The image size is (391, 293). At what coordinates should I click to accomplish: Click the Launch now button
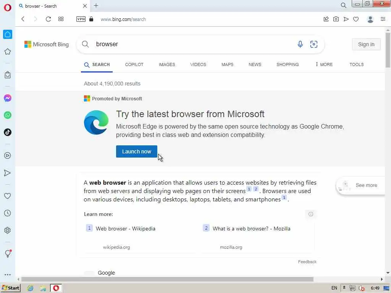pos(137,151)
